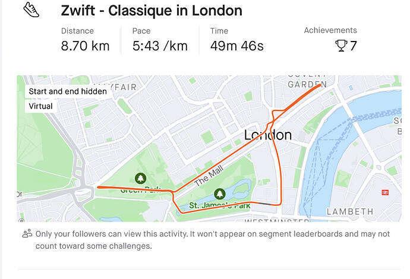Click the London label on the map
Image resolution: width=410 pixels, height=279 pixels.
pyautogui.click(x=268, y=135)
